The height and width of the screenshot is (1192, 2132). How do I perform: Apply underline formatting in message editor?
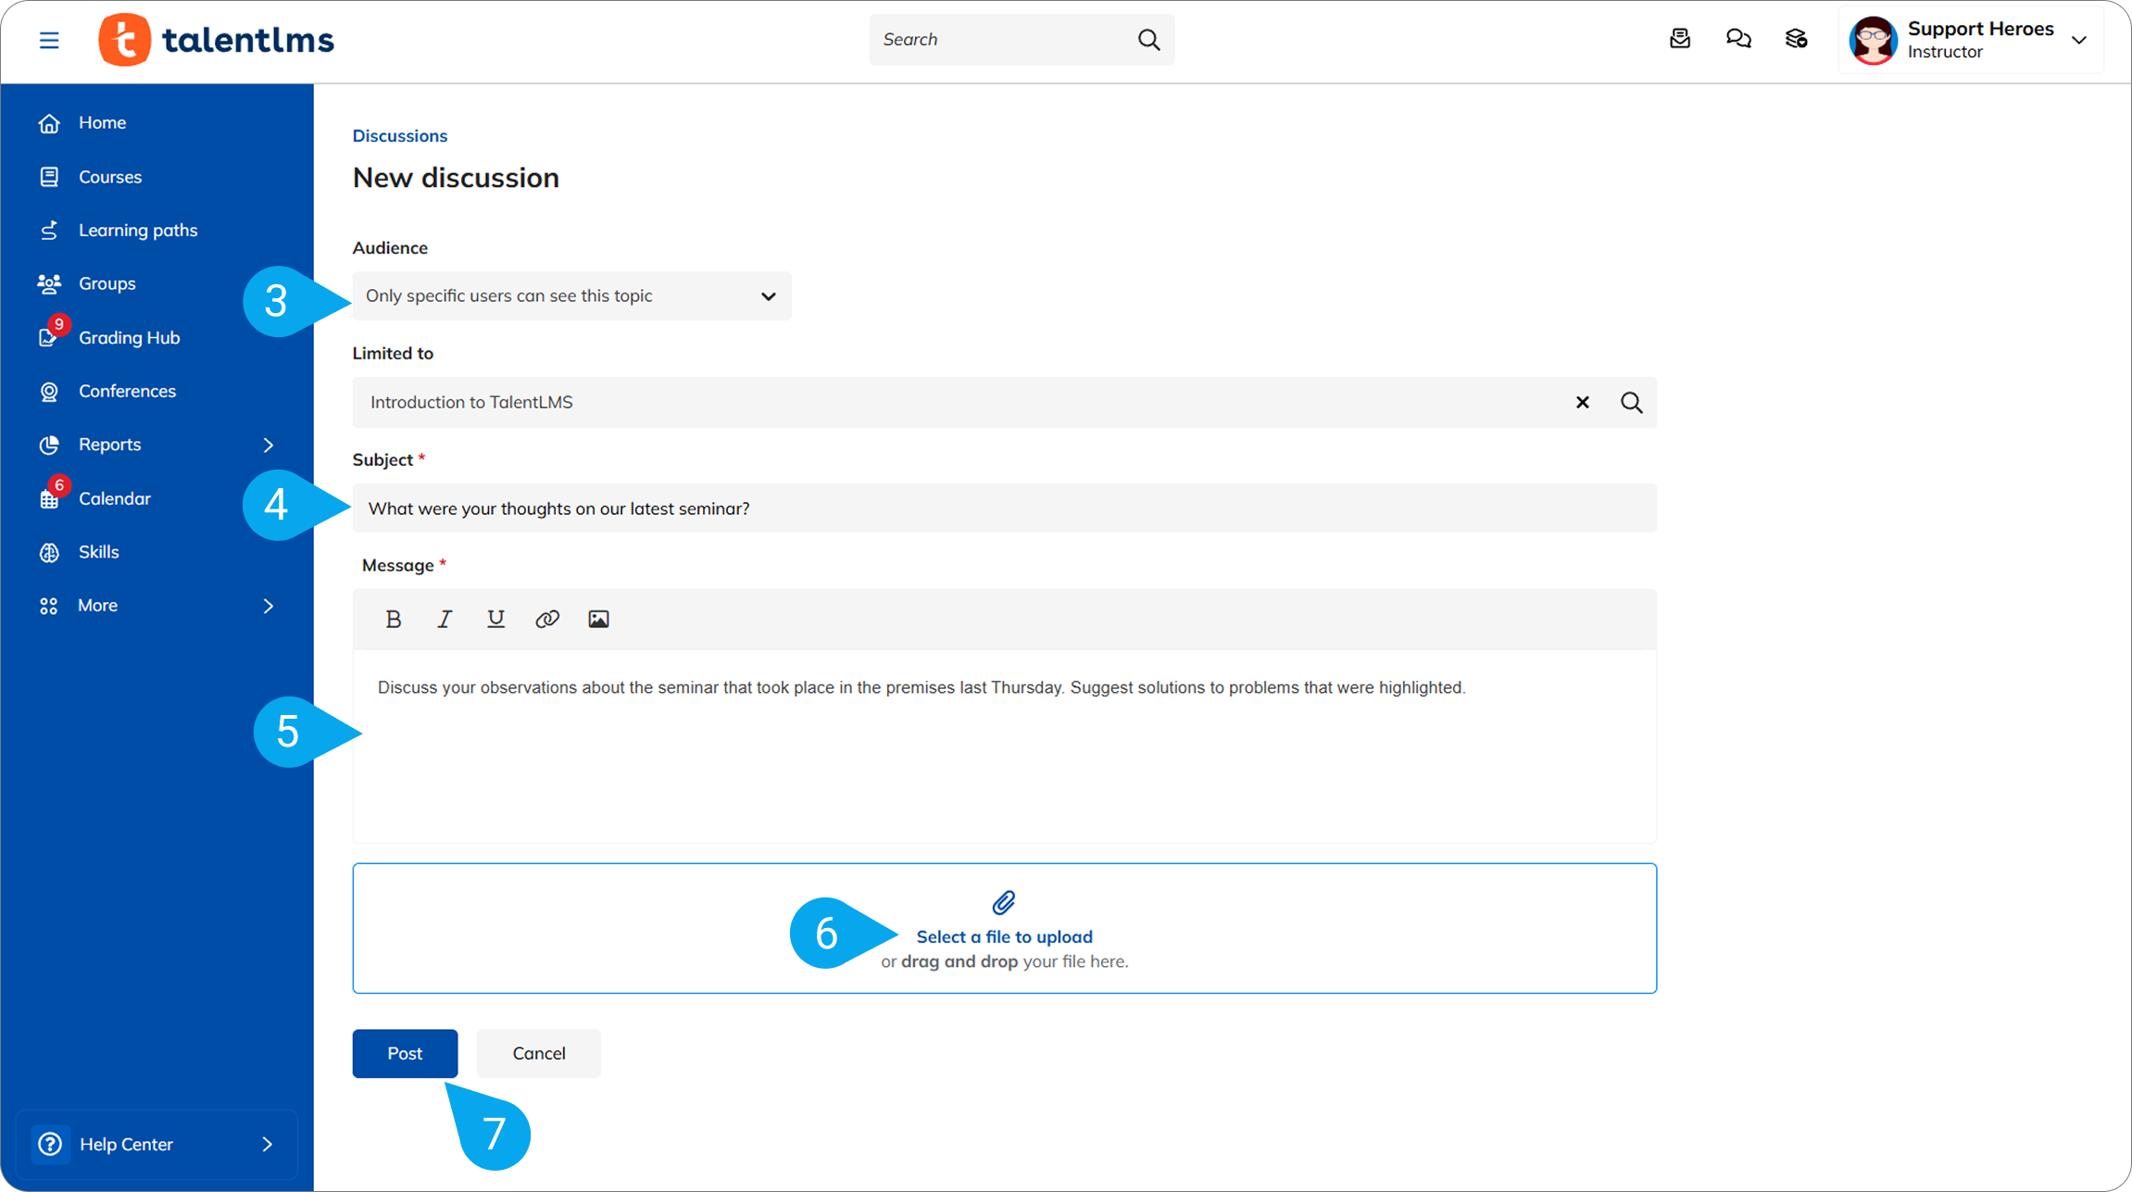(495, 619)
